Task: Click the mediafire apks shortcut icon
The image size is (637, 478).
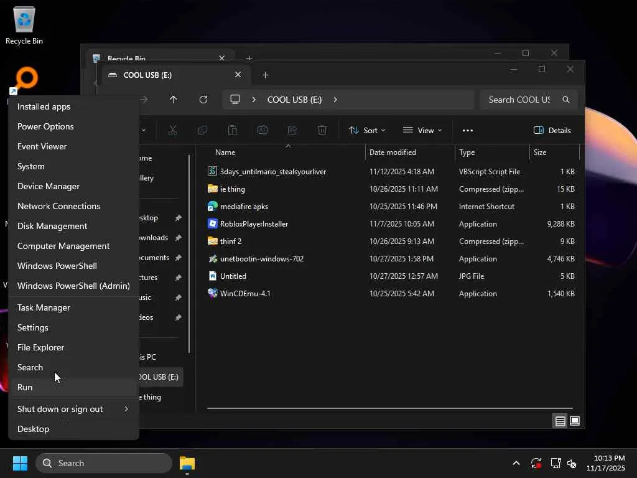Action: [213, 206]
